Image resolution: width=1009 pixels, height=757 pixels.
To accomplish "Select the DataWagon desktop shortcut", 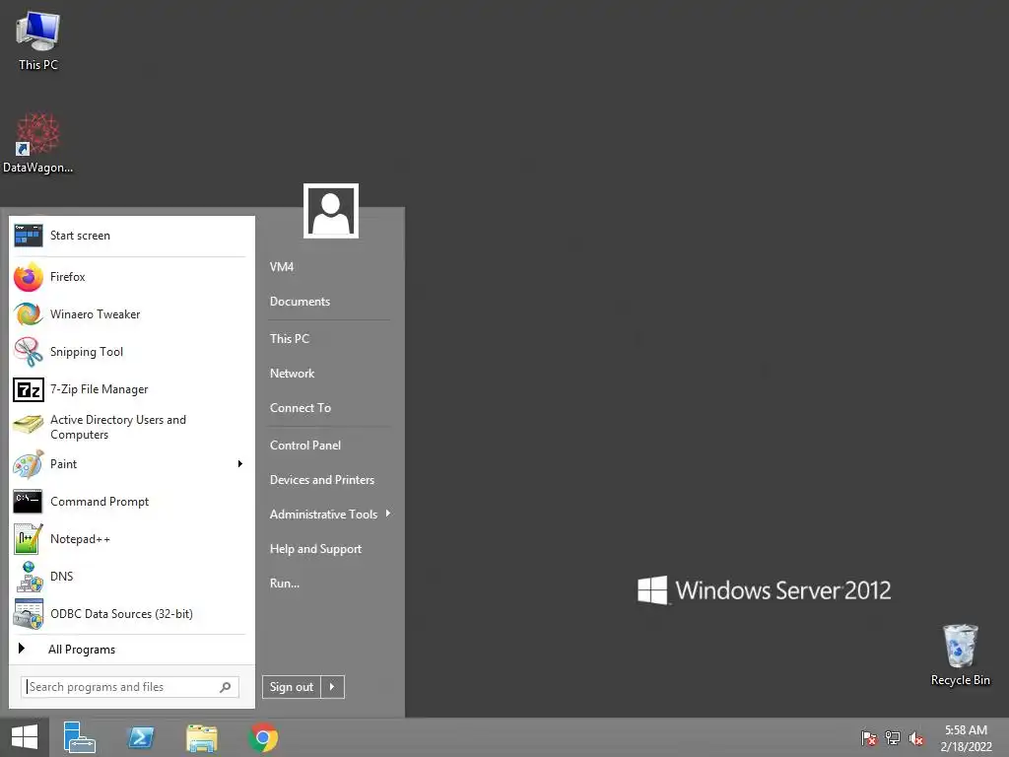I will click(38, 143).
